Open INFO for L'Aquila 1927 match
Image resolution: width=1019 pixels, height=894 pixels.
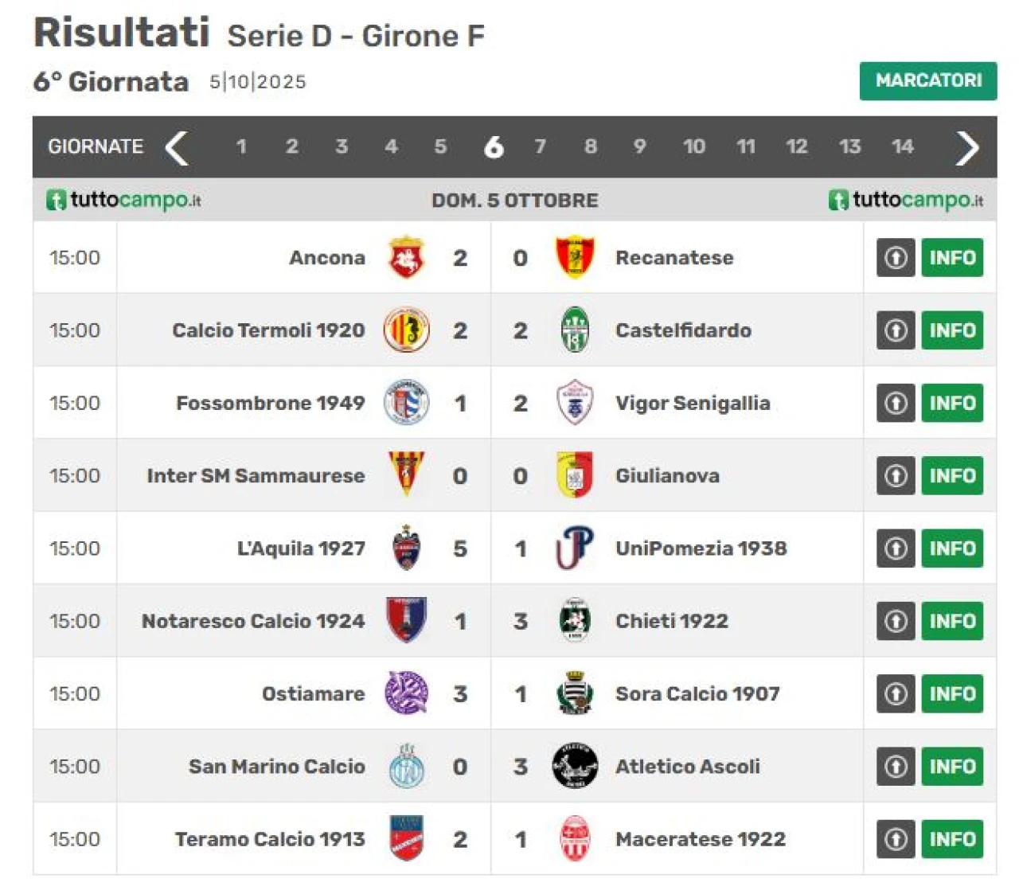point(952,548)
